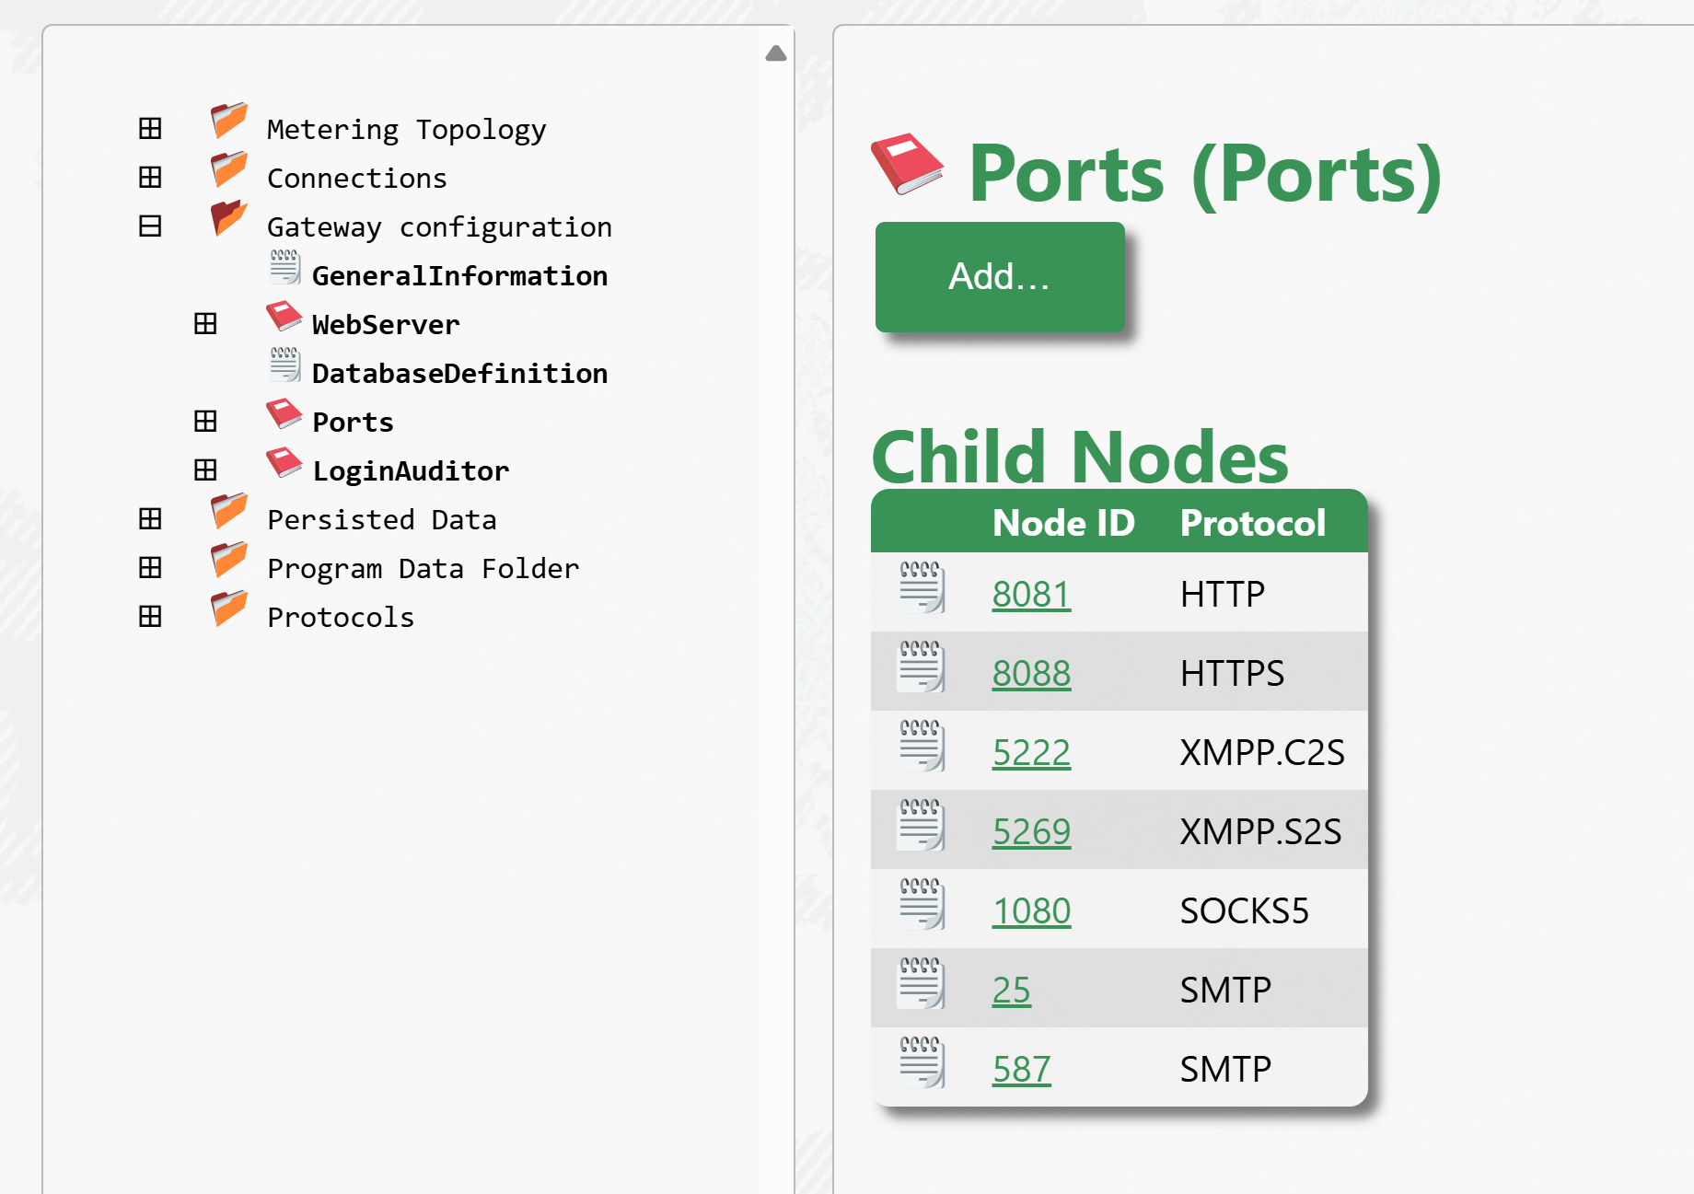Click the notepad icon in the 1080 row
1694x1194 pixels.
tap(921, 904)
